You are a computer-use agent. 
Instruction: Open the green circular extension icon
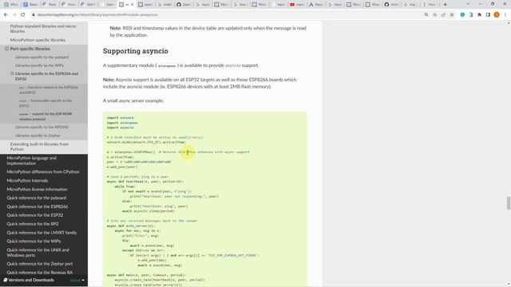pyautogui.click(x=462, y=14)
